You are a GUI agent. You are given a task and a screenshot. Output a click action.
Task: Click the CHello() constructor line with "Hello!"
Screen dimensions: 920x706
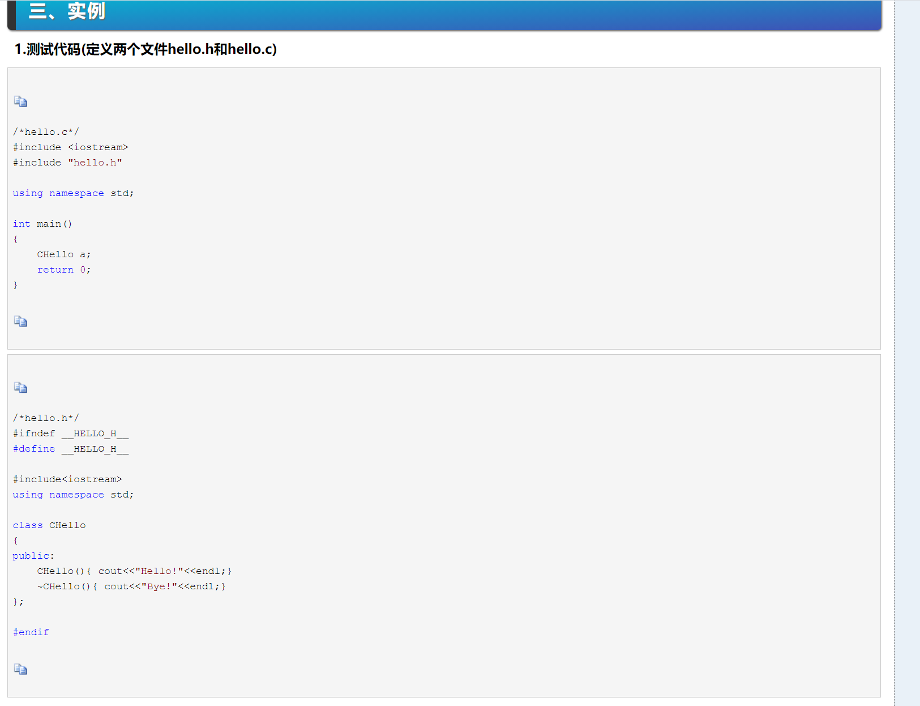[134, 571]
